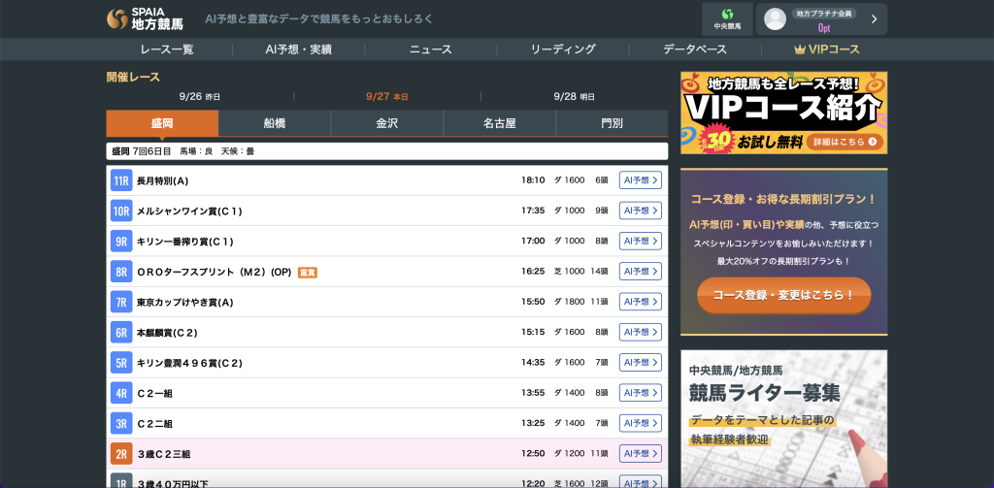Click the SPAIA 地方競馬 logo

point(146,19)
